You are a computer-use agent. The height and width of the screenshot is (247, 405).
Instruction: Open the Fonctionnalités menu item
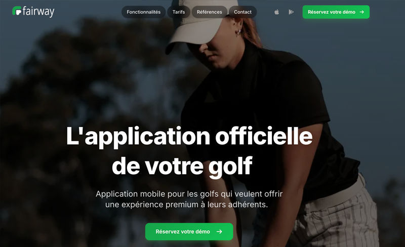point(144,12)
